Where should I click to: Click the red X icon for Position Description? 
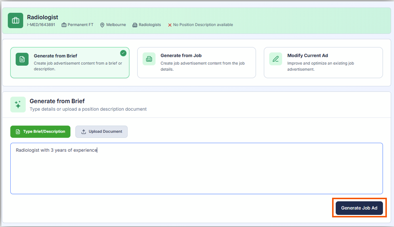(170, 25)
